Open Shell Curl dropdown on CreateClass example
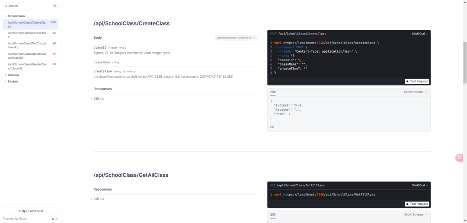This screenshot has height=223, width=467. [x=420, y=33]
